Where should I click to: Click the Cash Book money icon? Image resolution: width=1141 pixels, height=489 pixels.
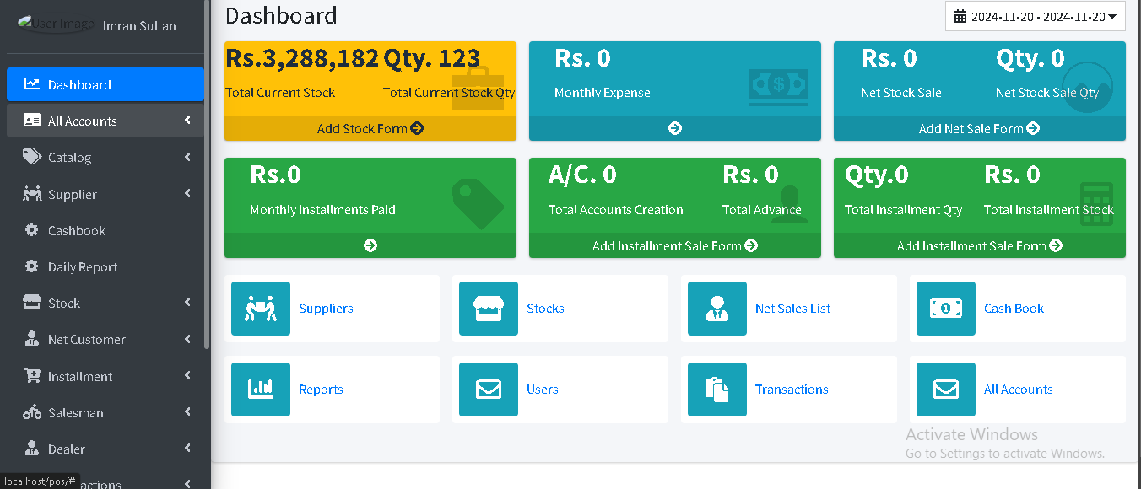tap(945, 309)
